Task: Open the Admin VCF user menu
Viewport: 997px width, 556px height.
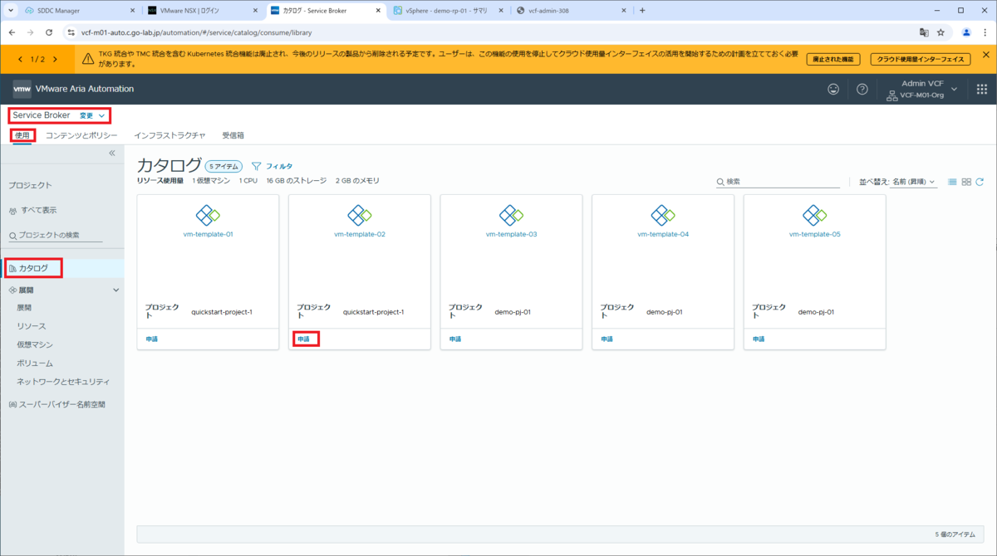Action: click(x=922, y=90)
